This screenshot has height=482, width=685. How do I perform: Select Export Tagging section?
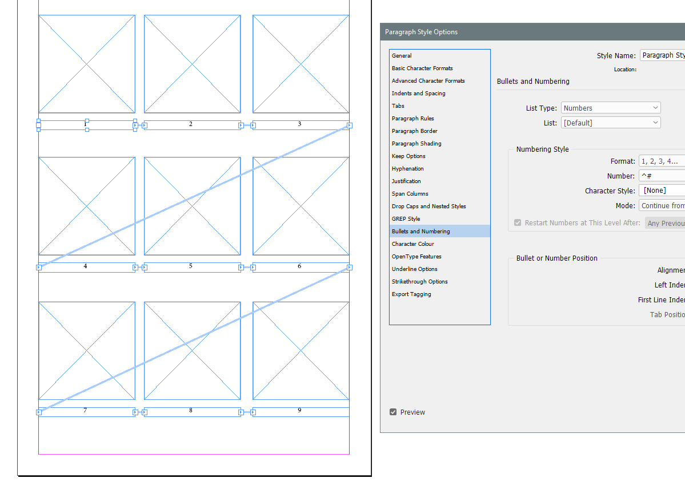point(439,294)
